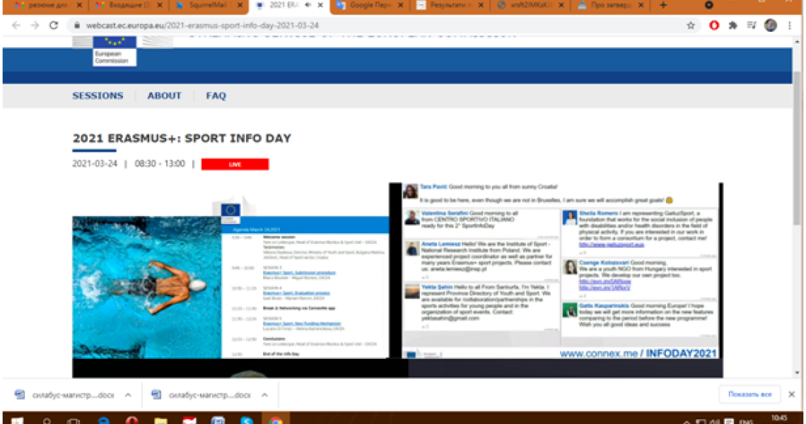Switch to the 'Про затверд...' tab
Screen dimensions: 806x424
click(x=609, y=5)
